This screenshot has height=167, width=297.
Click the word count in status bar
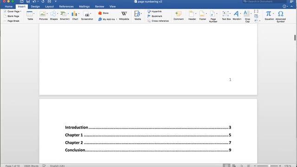[31, 166]
